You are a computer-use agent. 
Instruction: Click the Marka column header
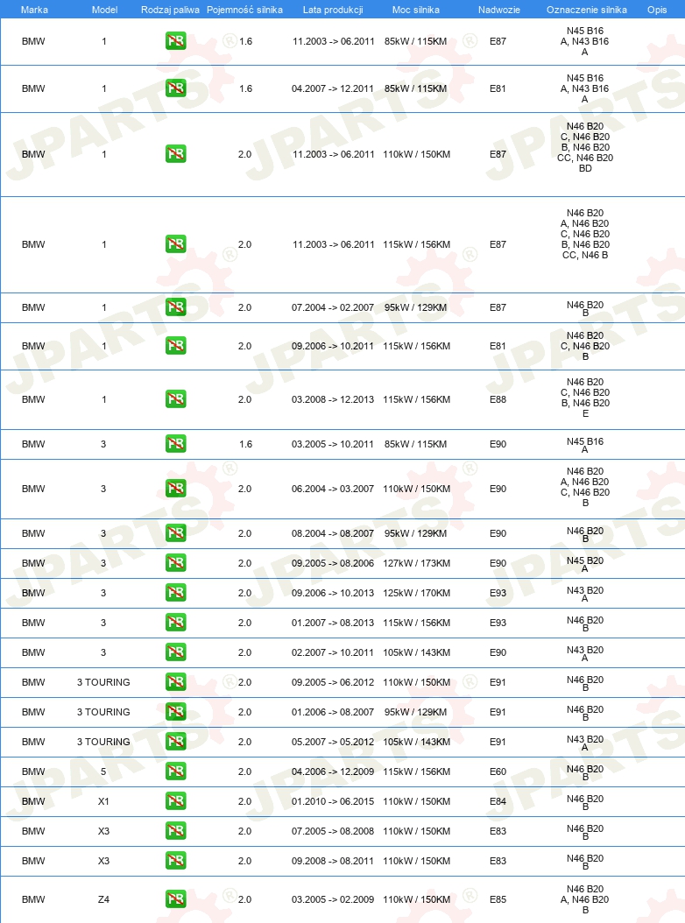click(x=34, y=10)
